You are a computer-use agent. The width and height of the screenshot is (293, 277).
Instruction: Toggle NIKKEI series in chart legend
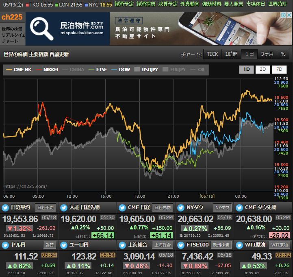coord(47,70)
